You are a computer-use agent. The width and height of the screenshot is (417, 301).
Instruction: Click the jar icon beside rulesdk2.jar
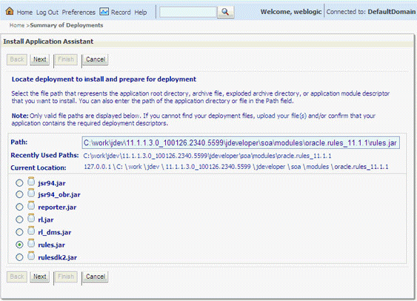point(31,256)
